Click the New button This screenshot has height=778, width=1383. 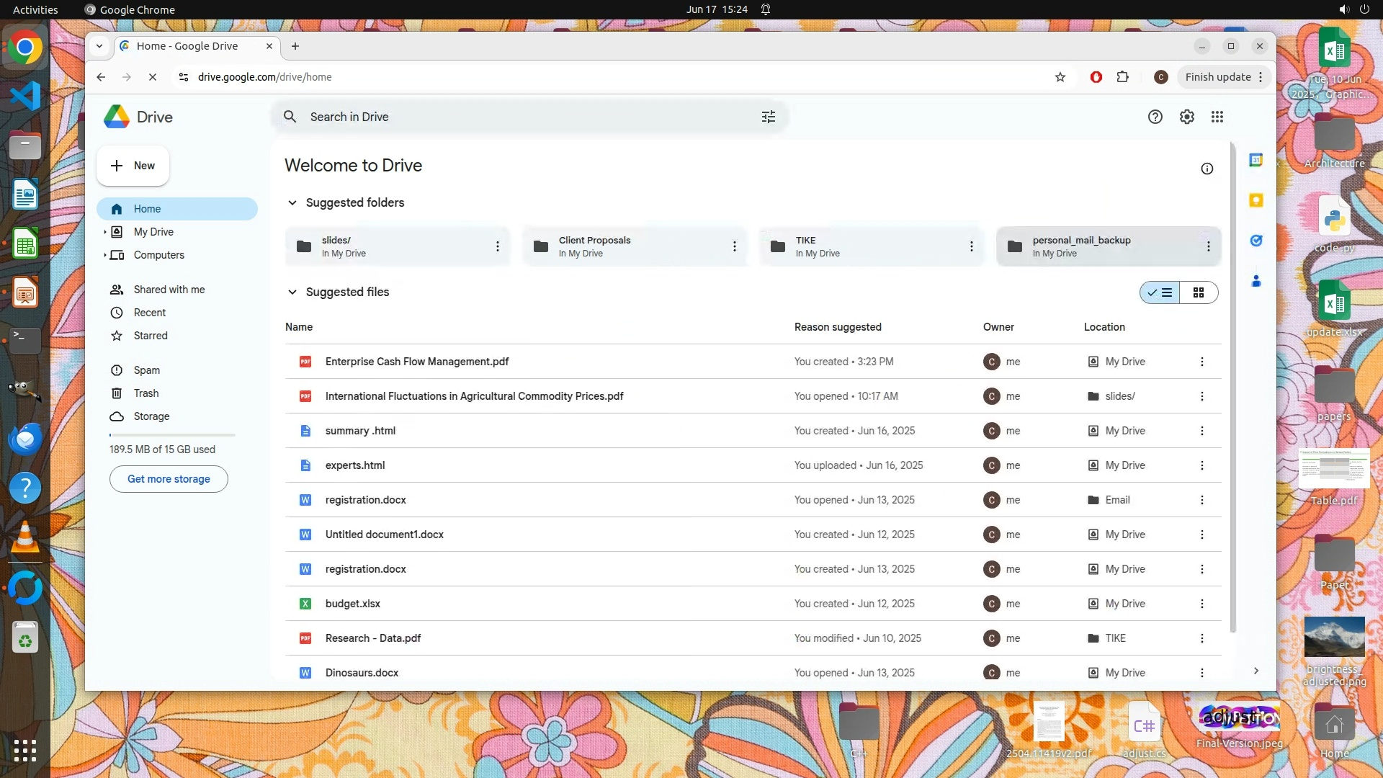coord(133,166)
